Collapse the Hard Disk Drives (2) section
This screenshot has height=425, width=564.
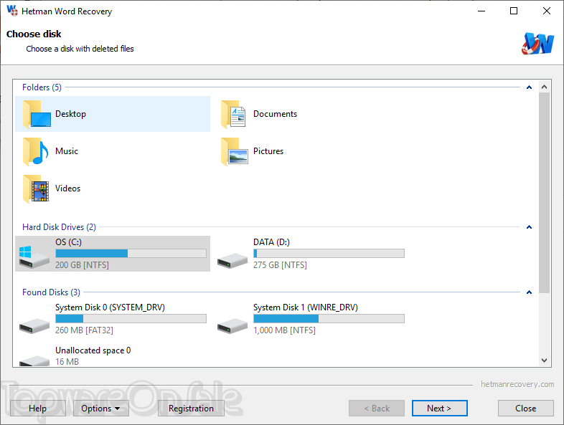529,227
